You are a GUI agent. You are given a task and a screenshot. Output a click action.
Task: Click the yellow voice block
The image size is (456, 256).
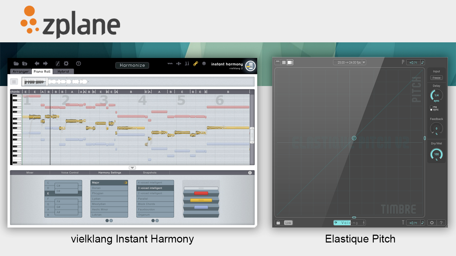(x=201, y=200)
